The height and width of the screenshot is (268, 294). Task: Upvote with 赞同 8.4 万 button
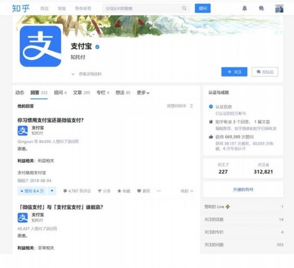click(x=32, y=191)
